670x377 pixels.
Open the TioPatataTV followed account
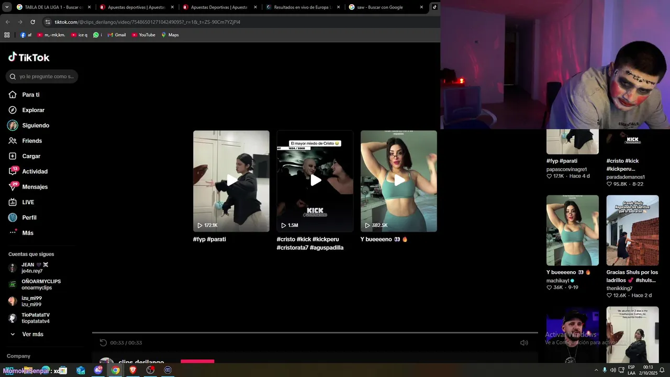[x=29, y=318]
